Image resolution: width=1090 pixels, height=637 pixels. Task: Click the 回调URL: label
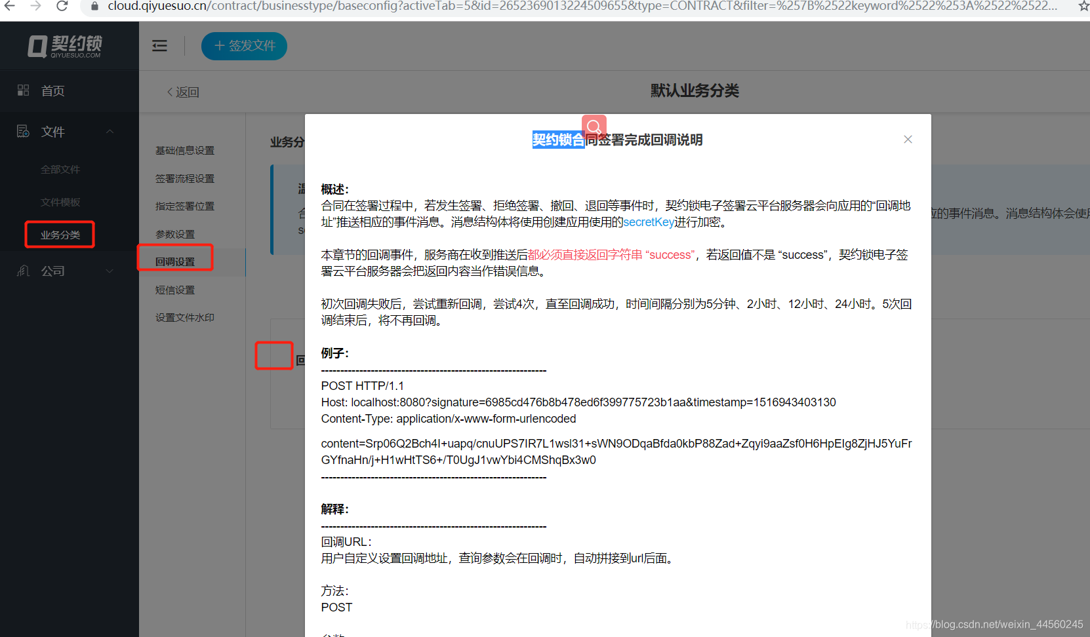(x=346, y=542)
